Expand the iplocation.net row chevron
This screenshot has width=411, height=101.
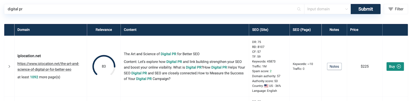coord(9,66)
